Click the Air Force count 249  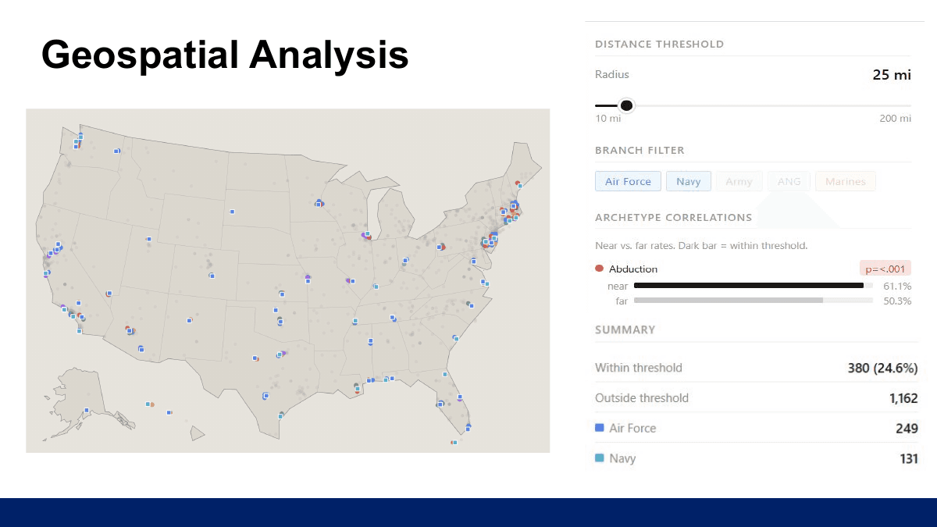907,429
